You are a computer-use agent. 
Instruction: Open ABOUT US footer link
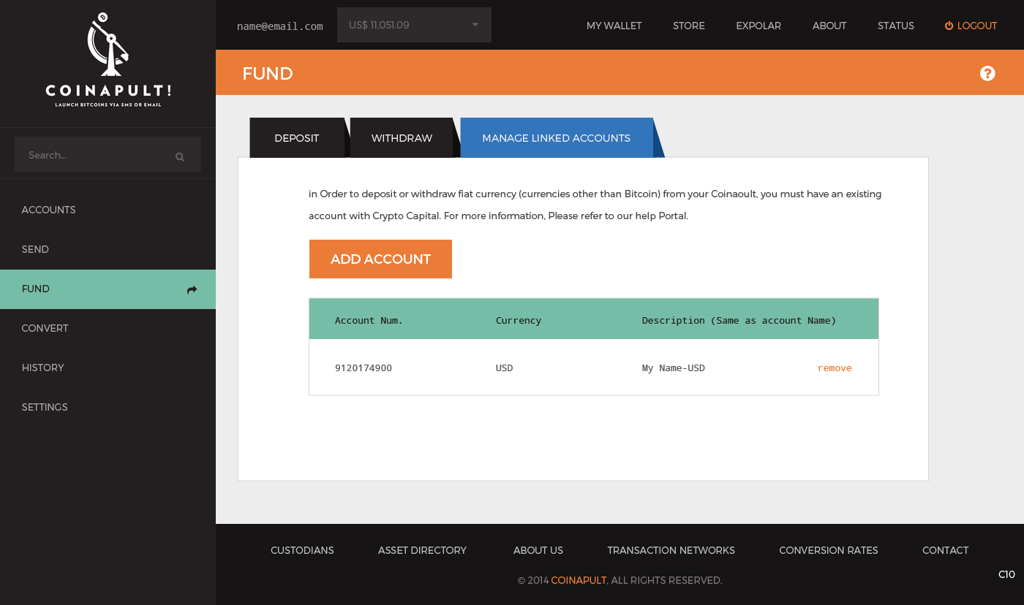pos(538,550)
